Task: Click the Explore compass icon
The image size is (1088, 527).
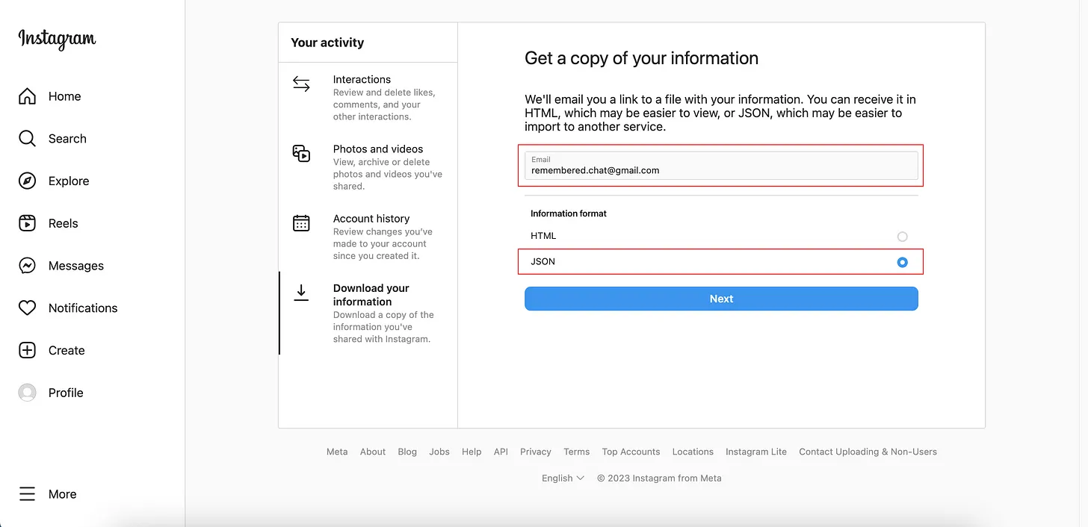Action: [28, 181]
